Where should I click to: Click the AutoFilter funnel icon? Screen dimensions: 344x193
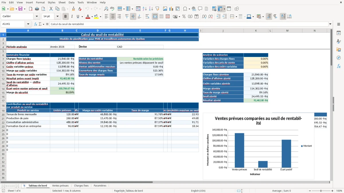tap(157, 9)
